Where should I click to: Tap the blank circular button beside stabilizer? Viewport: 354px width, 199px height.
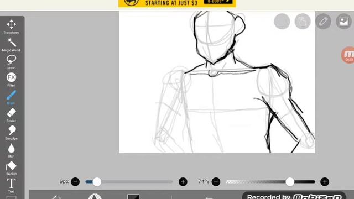[282, 22]
